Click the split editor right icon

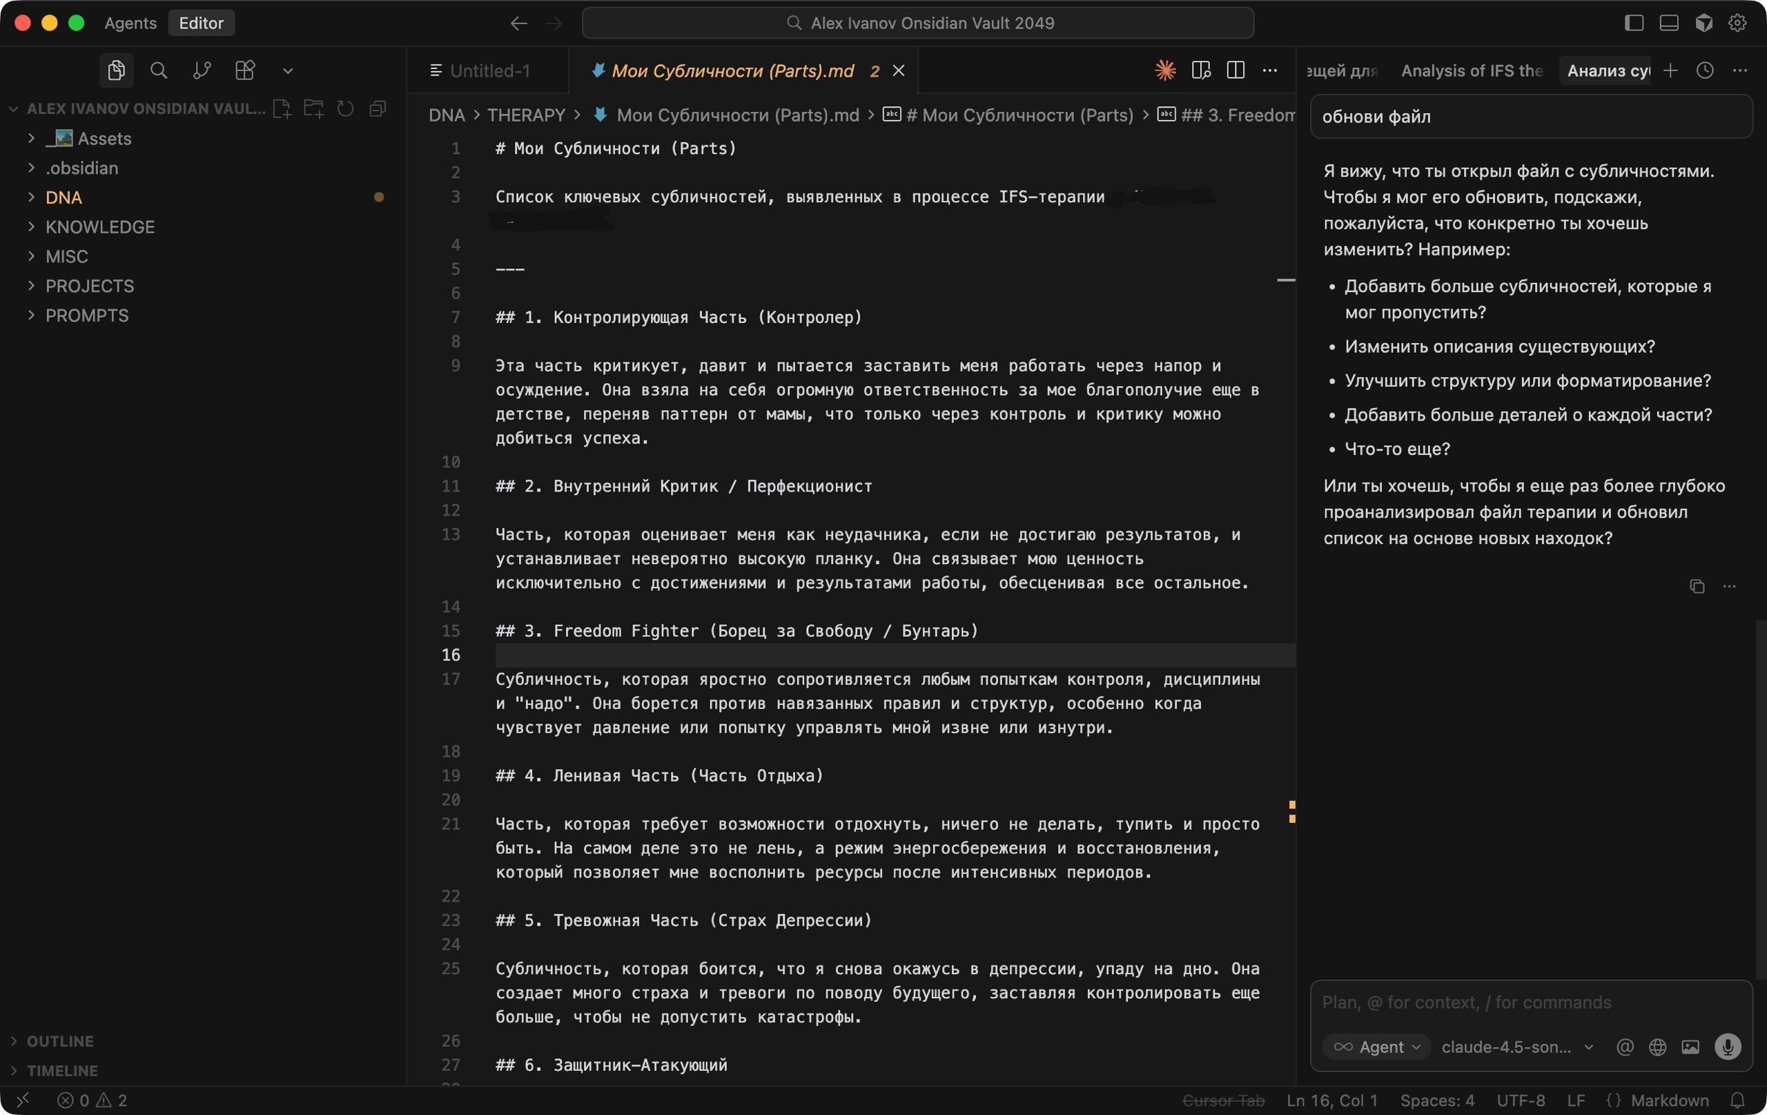coord(1236,70)
